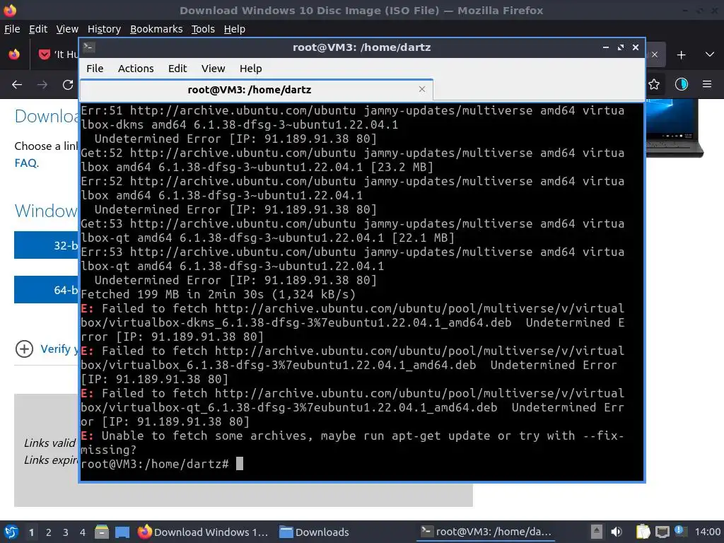This screenshot has height=543, width=724.
Task: Open Firefox Help menu
Action: pos(235,29)
